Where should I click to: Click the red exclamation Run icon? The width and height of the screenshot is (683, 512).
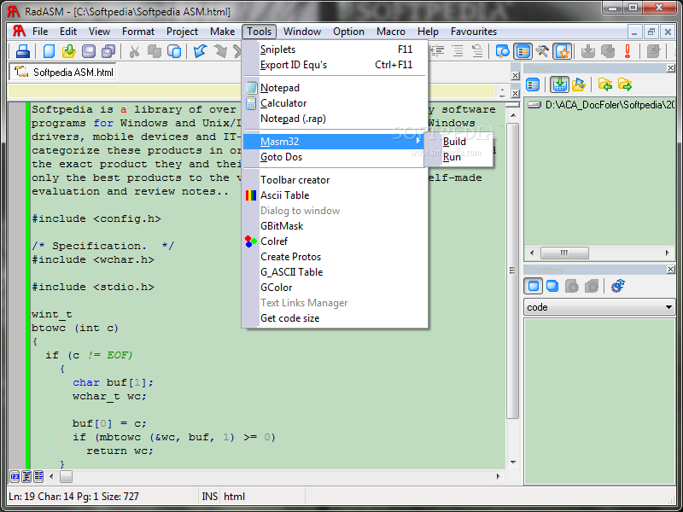[628, 51]
